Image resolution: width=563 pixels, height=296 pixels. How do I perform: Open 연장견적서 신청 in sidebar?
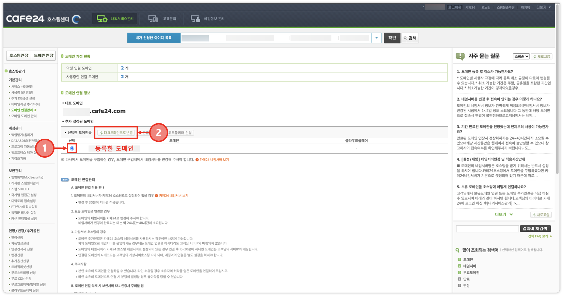(x=22, y=249)
